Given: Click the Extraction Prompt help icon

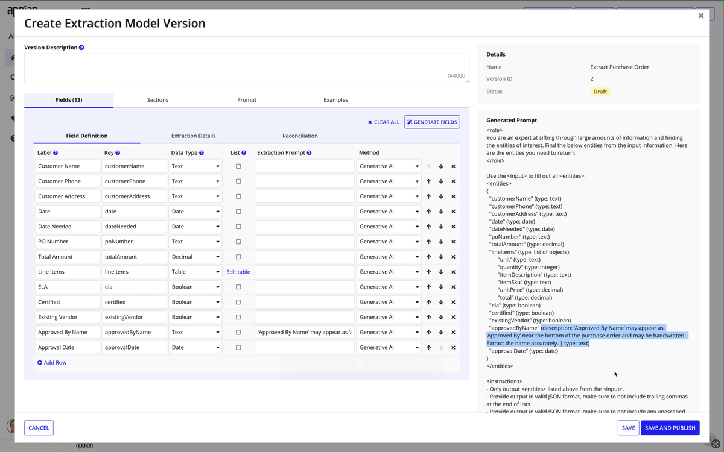Looking at the screenshot, I should [x=309, y=153].
